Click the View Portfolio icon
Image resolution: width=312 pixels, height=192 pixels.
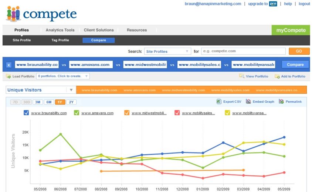(241, 76)
